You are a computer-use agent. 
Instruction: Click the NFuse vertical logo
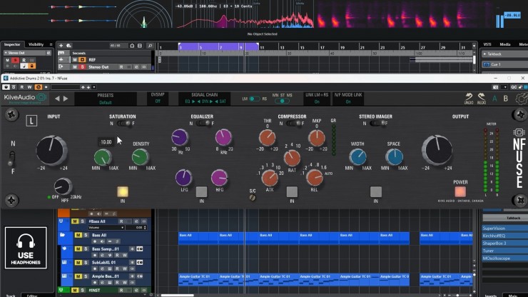[519, 158]
